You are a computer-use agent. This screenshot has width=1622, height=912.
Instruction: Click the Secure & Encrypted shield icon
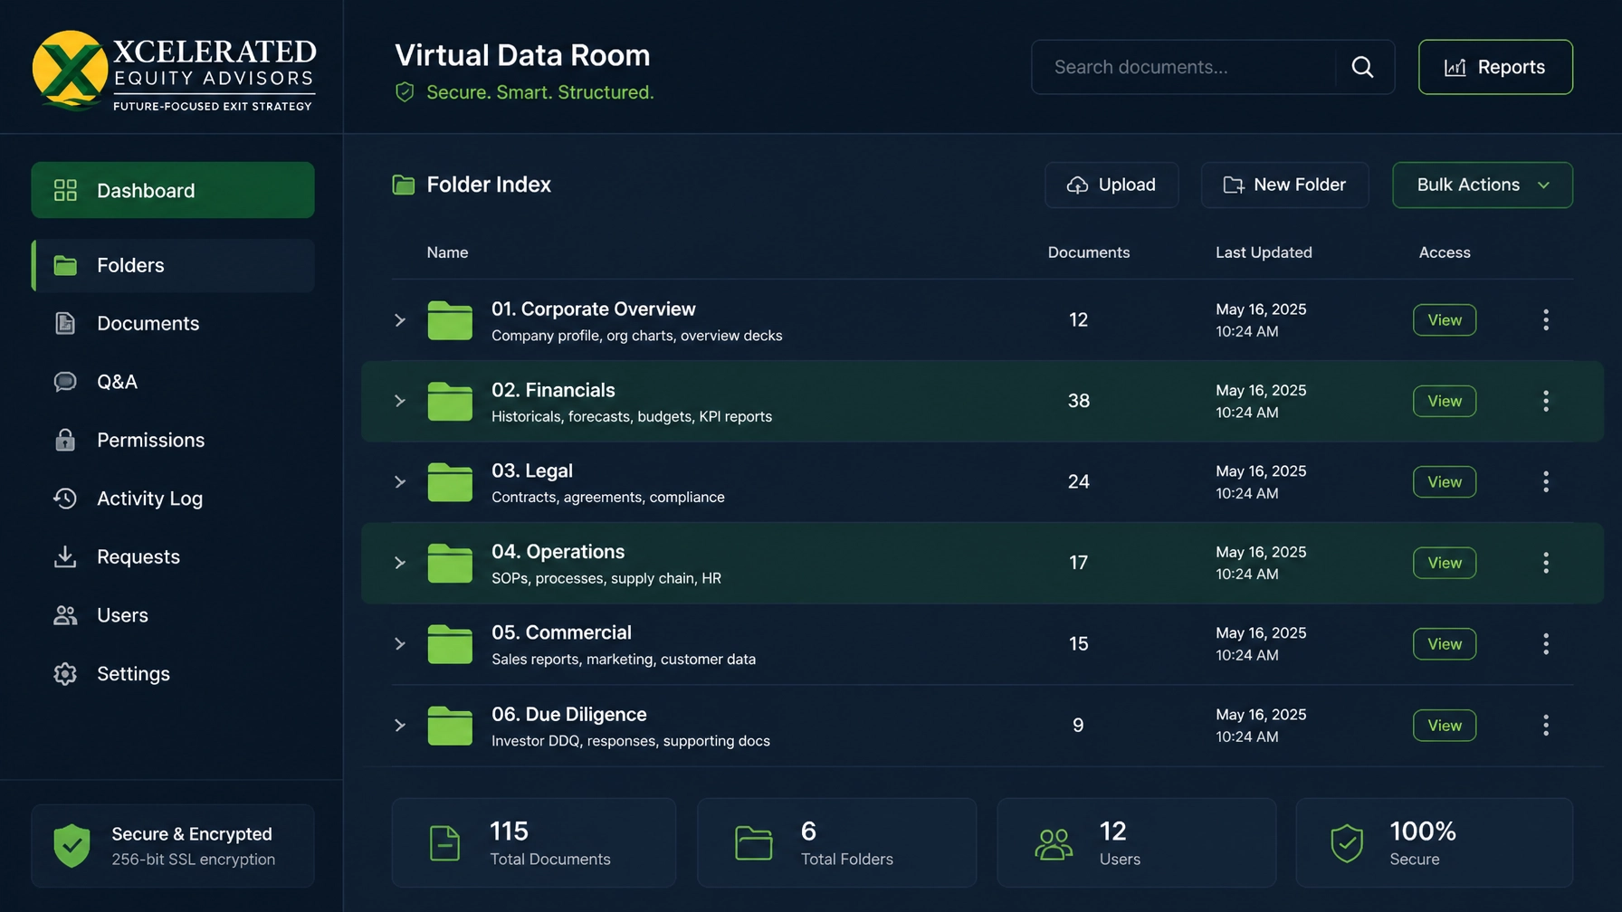(72, 846)
